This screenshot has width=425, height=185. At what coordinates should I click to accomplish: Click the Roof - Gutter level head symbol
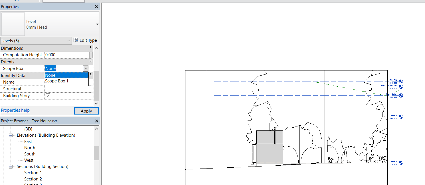tap(401, 95)
